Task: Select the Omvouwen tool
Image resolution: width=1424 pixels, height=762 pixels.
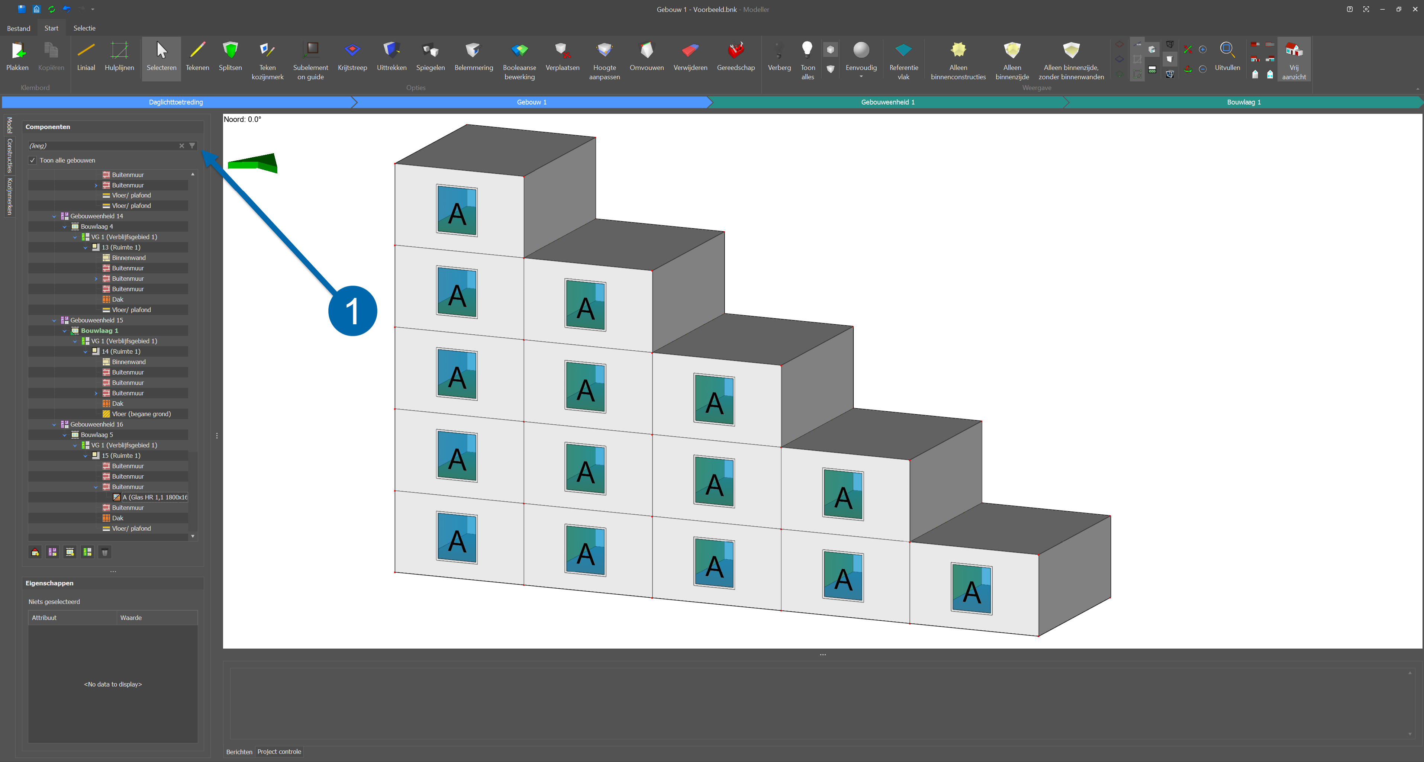Action: 646,57
